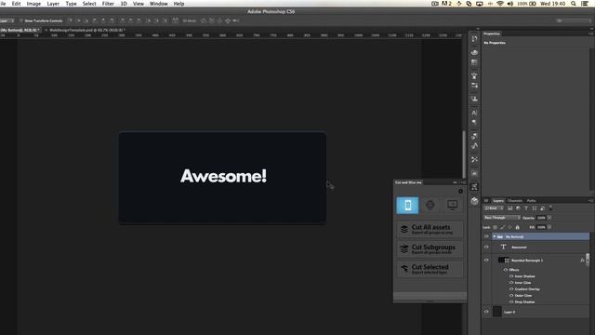Click the Wi-Fi icon in the menu bar

click(500, 4)
